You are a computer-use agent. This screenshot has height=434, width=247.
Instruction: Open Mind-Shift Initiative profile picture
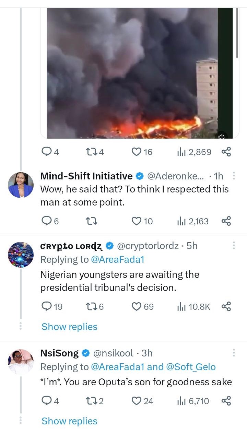point(21,185)
